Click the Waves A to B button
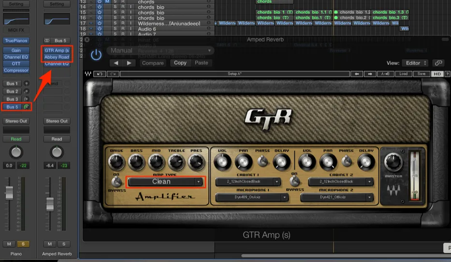This screenshot has height=262, width=451. coord(385,74)
